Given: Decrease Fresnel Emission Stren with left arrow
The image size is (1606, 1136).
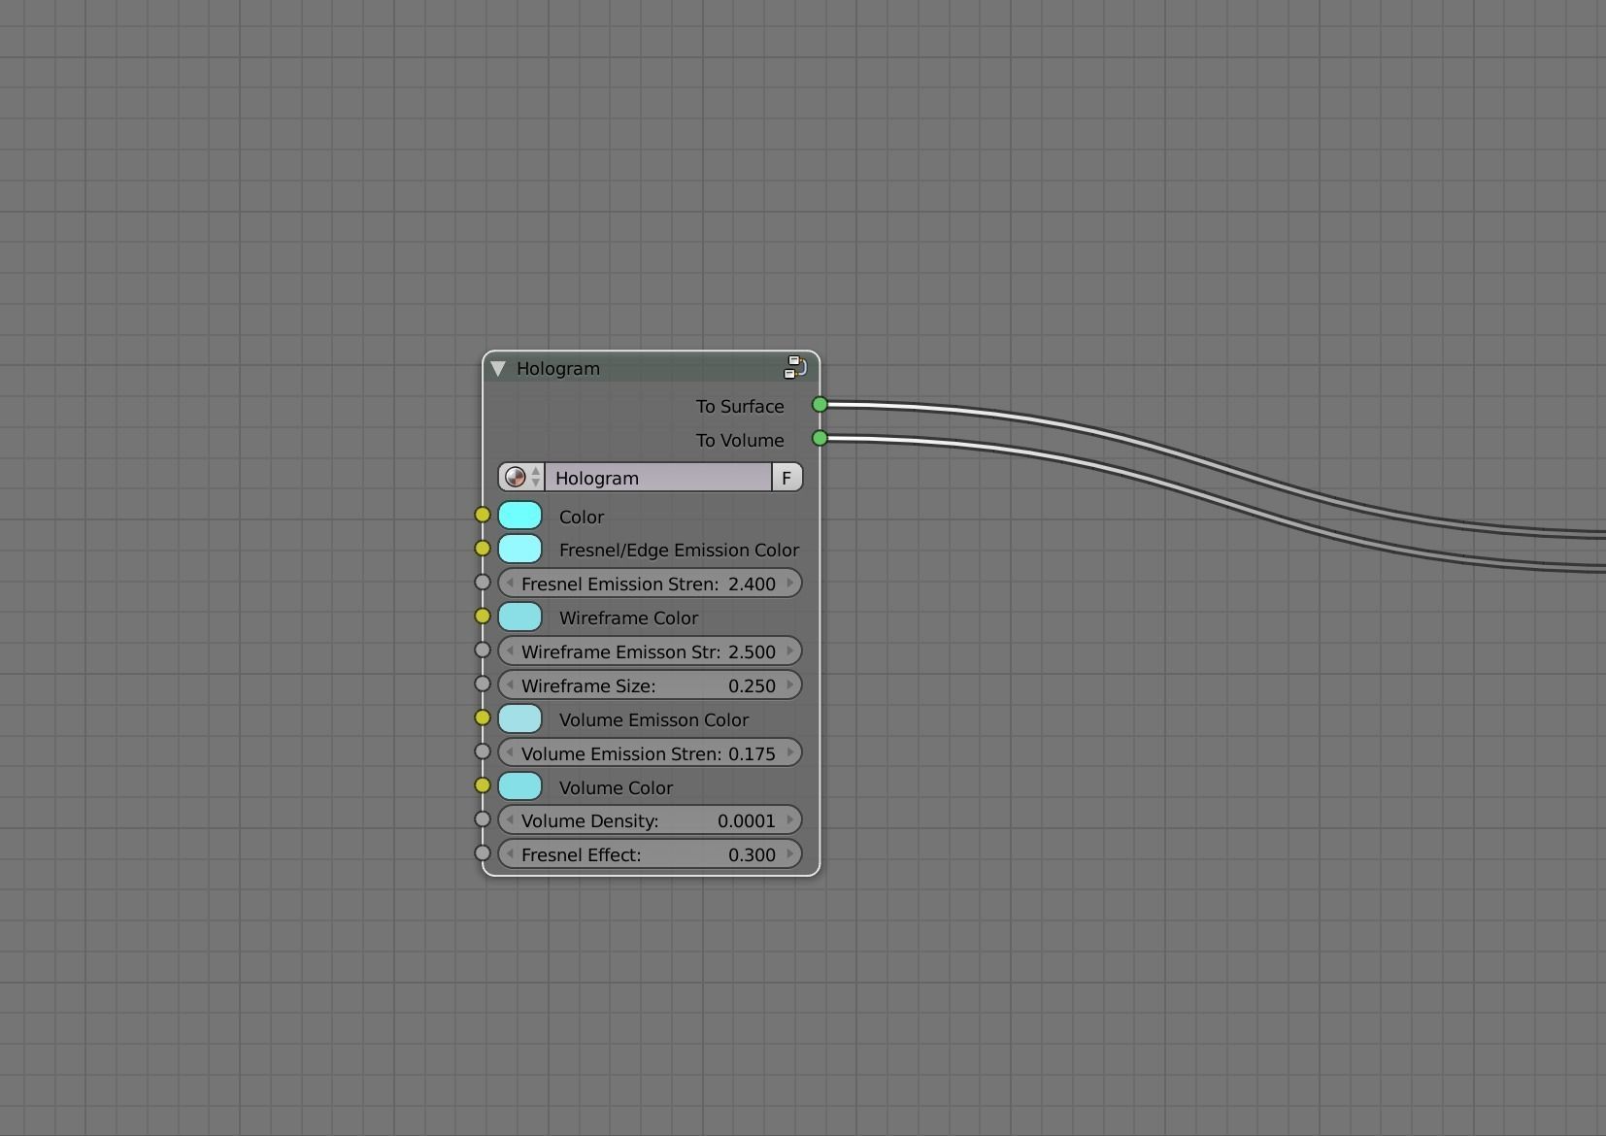Looking at the screenshot, I should [510, 583].
